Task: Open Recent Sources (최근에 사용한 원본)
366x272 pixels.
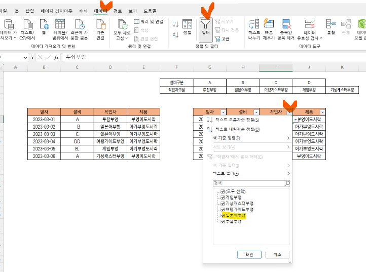Action: 80,24
